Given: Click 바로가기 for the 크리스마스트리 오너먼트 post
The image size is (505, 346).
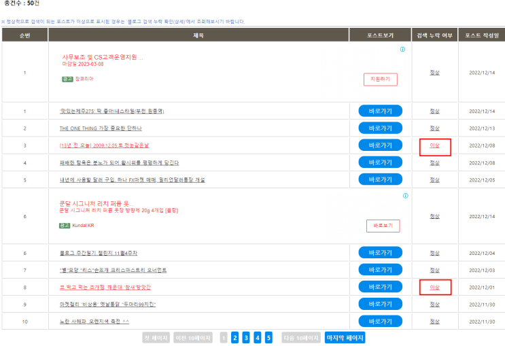Looking at the screenshot, I should pyautogui.click(x=381, y=270).
